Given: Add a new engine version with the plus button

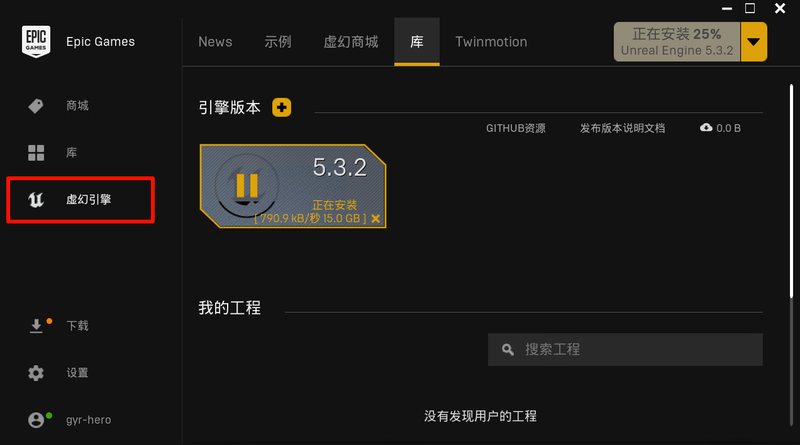Looking at the screenshot, I should pyautogui.click(x=281, y=107).
